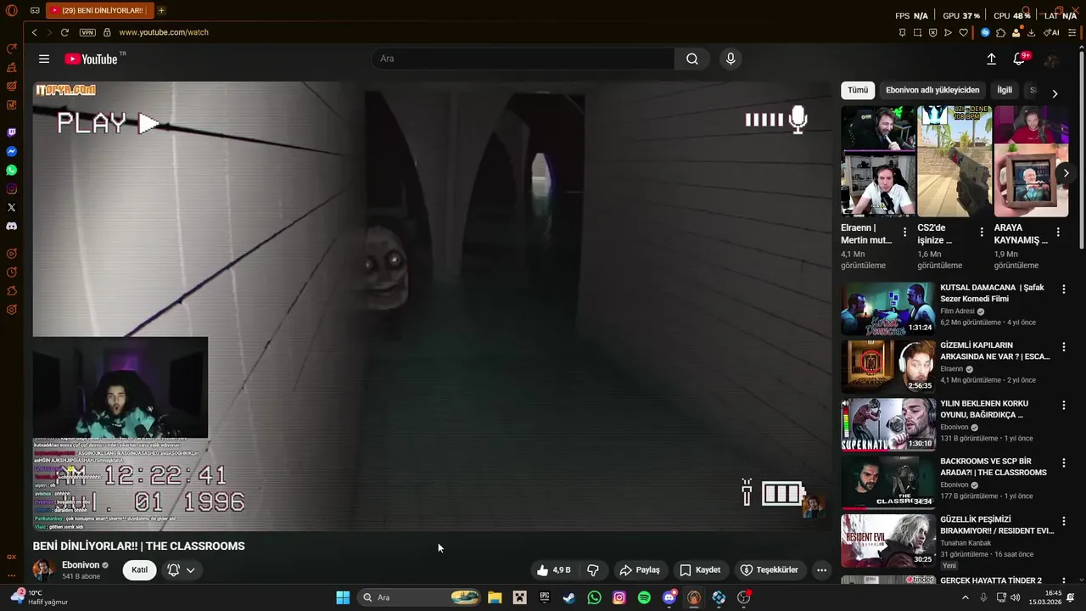Open the YouTube upload/create icon
The width and height of the screenshot is (1086, 611).
tap(991, 59)
